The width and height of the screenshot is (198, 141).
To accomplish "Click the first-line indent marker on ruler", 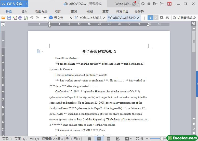I will [49, 23].
